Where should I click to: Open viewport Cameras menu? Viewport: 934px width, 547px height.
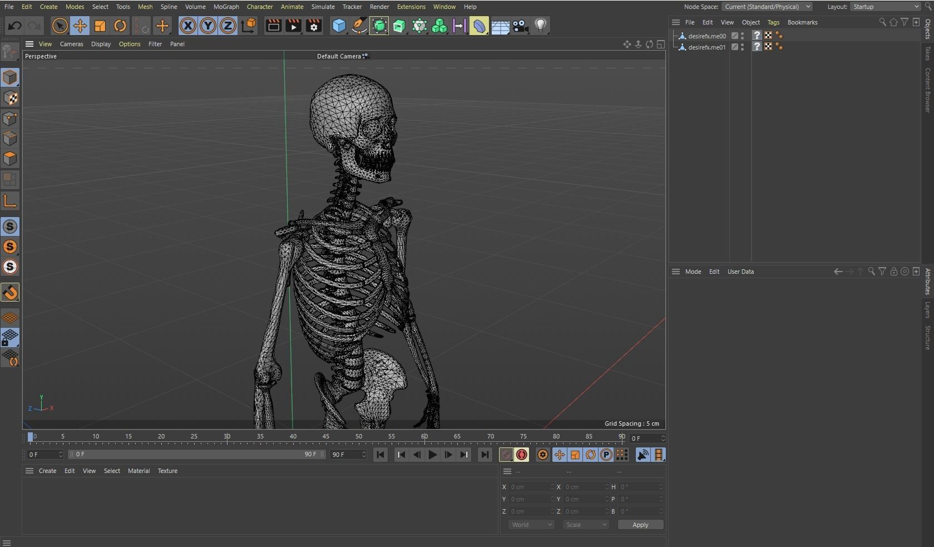[x=71, y=44]
